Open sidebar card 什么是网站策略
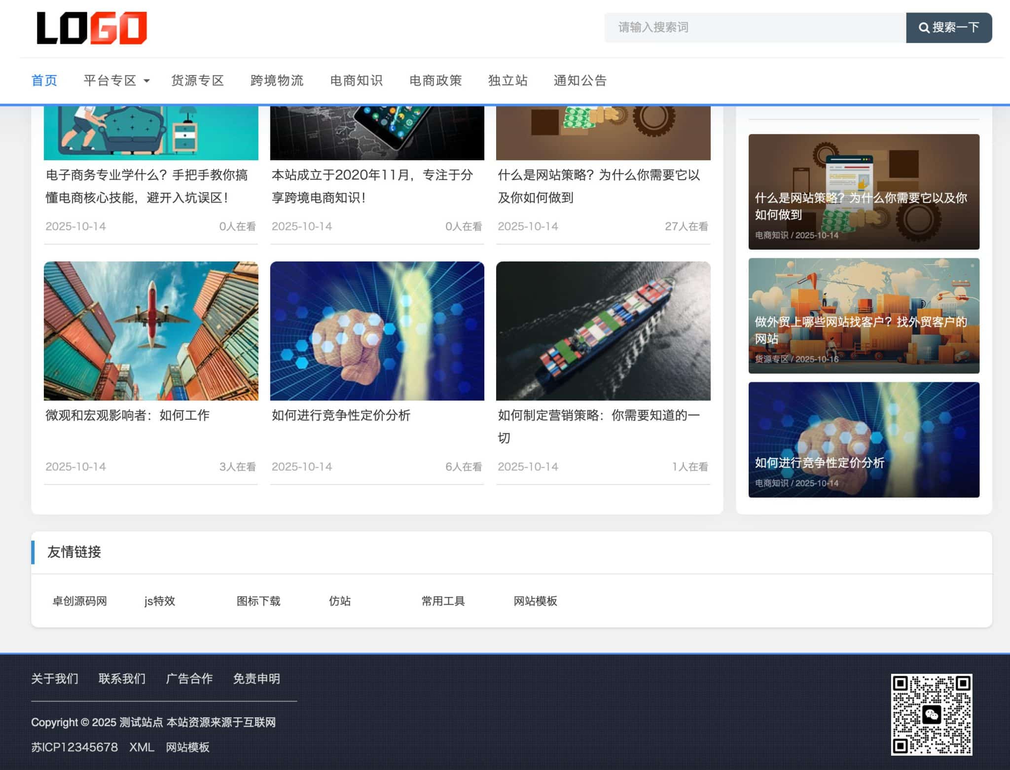The height and width of the screenshot is (770, 1010). tap(864, 191)
